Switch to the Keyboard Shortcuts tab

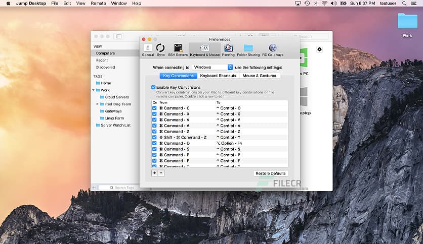coord(218,76)
